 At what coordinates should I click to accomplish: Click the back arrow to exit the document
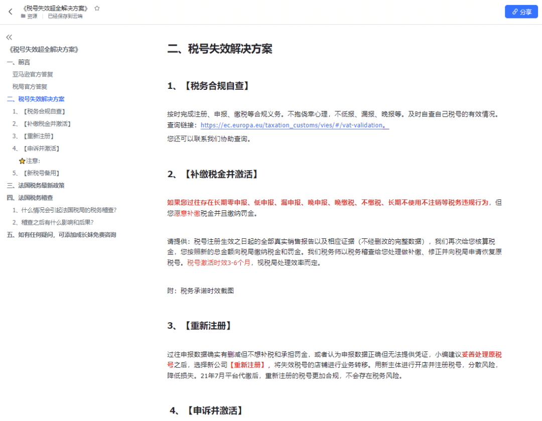pos(10,12)
